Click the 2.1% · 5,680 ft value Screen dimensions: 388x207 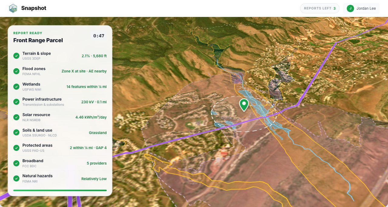(94, 56)
